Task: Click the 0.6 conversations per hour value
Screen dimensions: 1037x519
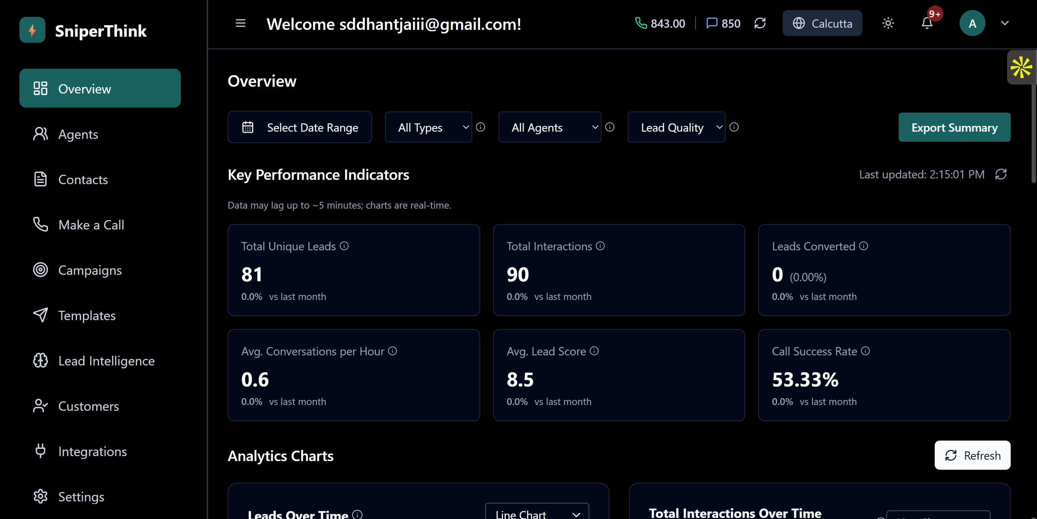Action: [255, 379]
